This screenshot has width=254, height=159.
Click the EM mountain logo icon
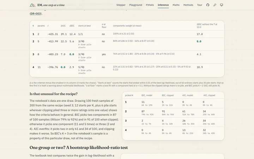coord(32,5)
